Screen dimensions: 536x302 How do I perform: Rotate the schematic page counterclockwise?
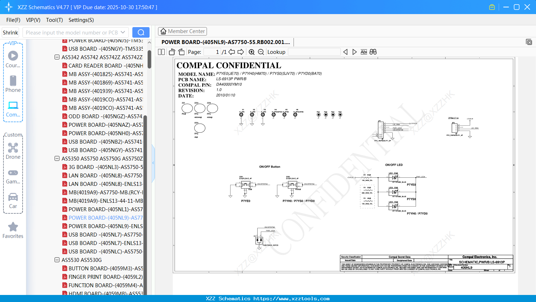pyautogui.click(x=172, y=52)
